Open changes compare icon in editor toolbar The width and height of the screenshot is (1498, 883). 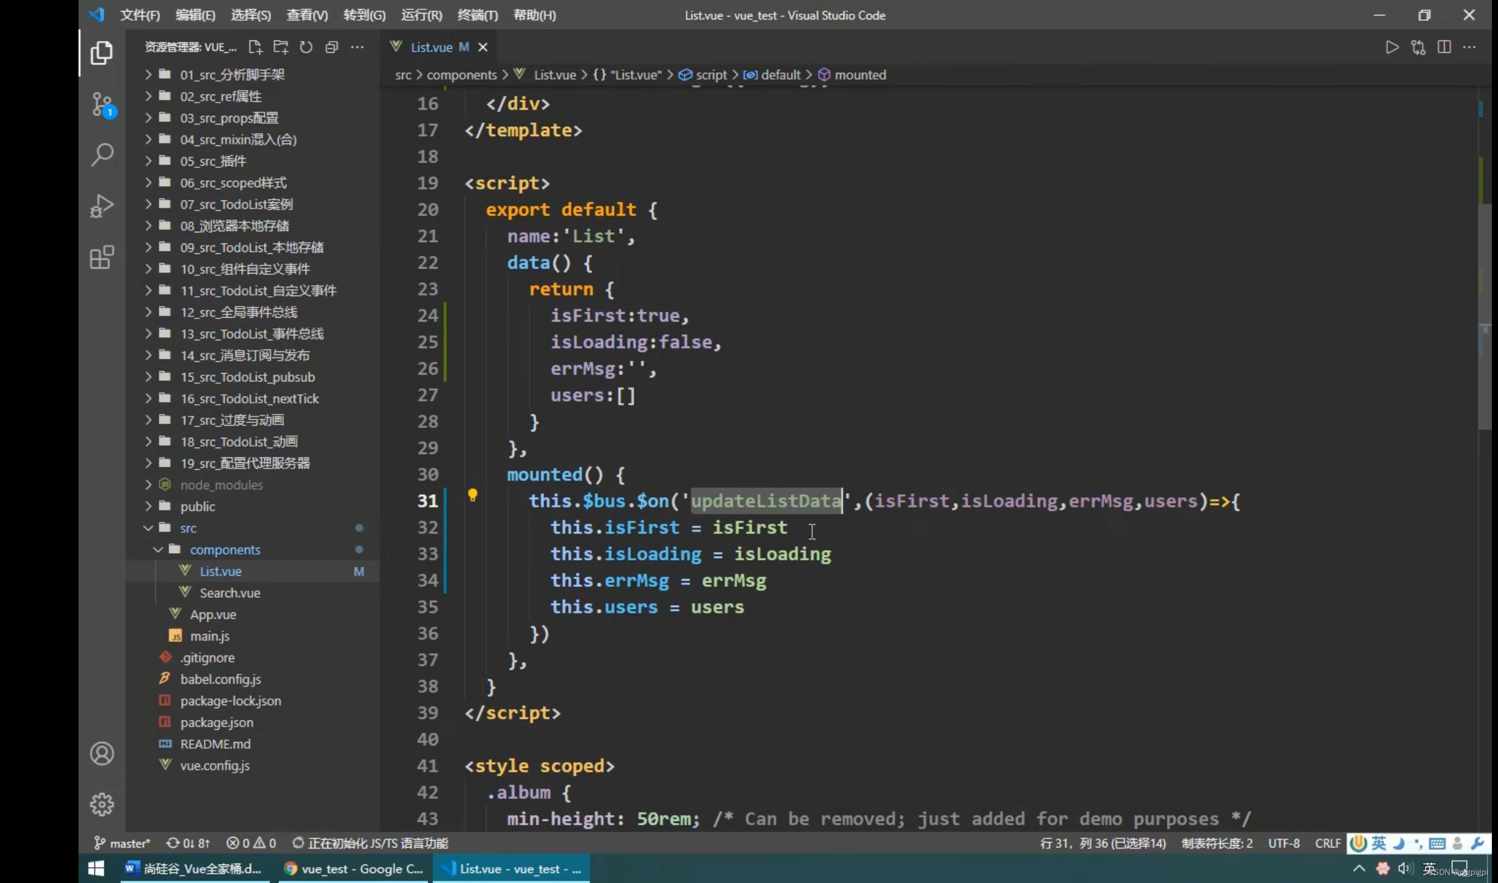click(1418, 47)
